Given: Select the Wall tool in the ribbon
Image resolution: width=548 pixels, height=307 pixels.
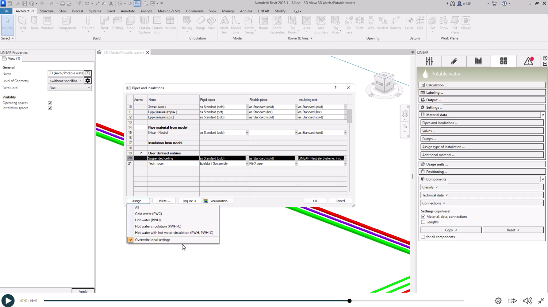Looking at the screenshot, I should [23, 23].
